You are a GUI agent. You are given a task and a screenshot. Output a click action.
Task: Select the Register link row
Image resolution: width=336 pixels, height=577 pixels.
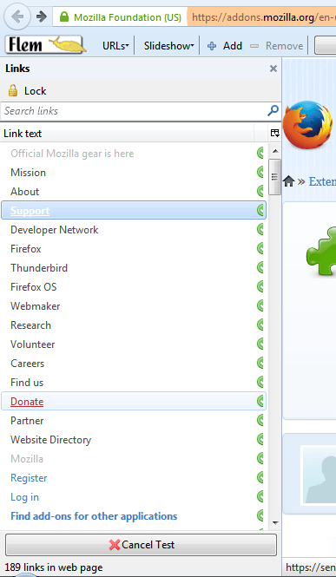(x=134, y=478)
